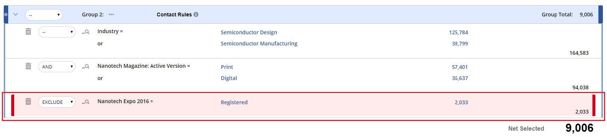Remove the Nanotech Expo 2016 rule
The image size is (607, 137).
pyautogui.click(x=28, y=102)
